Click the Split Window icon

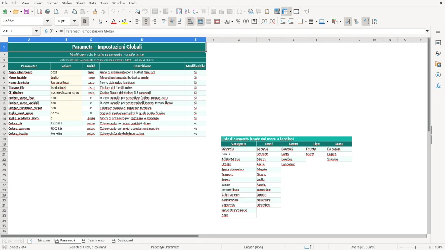point(296,11)
